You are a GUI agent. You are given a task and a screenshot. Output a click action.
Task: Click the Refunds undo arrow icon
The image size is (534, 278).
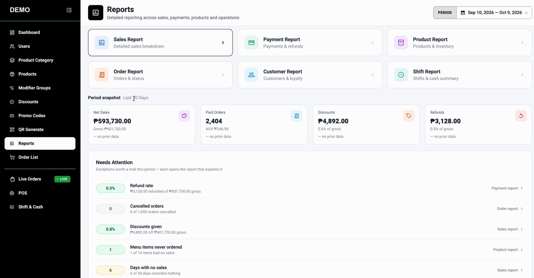click(x=521, y=116)
